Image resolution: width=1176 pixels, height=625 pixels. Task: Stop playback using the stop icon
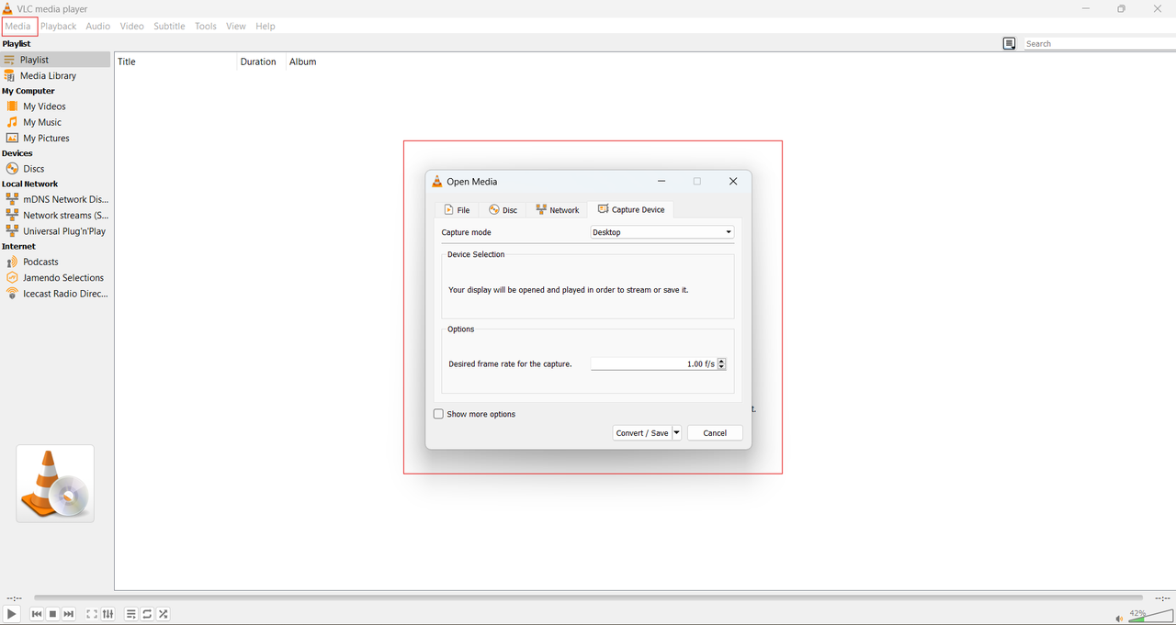pyautogui.click(x=53, y=614)
